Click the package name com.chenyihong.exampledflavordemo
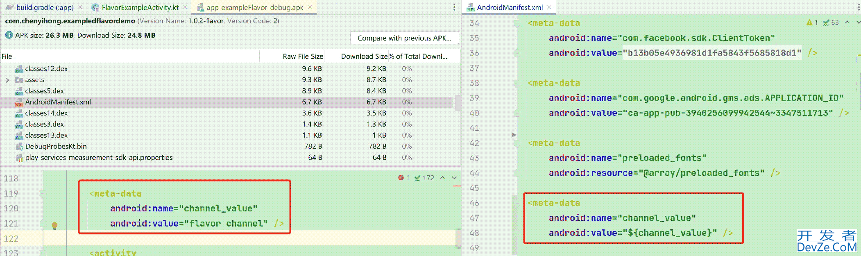The height and width of the screenshot is (256, 861). (x=70, y=21)
